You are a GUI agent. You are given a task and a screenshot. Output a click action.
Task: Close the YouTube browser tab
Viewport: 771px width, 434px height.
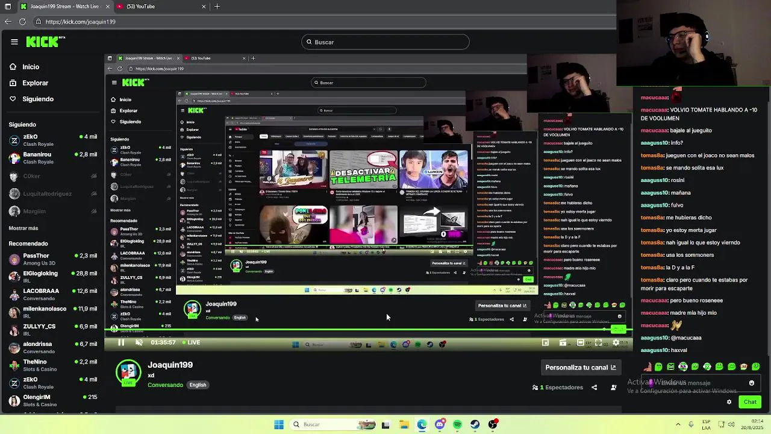tap(204, 7)
